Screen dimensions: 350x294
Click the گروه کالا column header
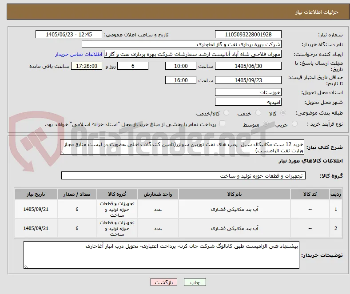117,194
